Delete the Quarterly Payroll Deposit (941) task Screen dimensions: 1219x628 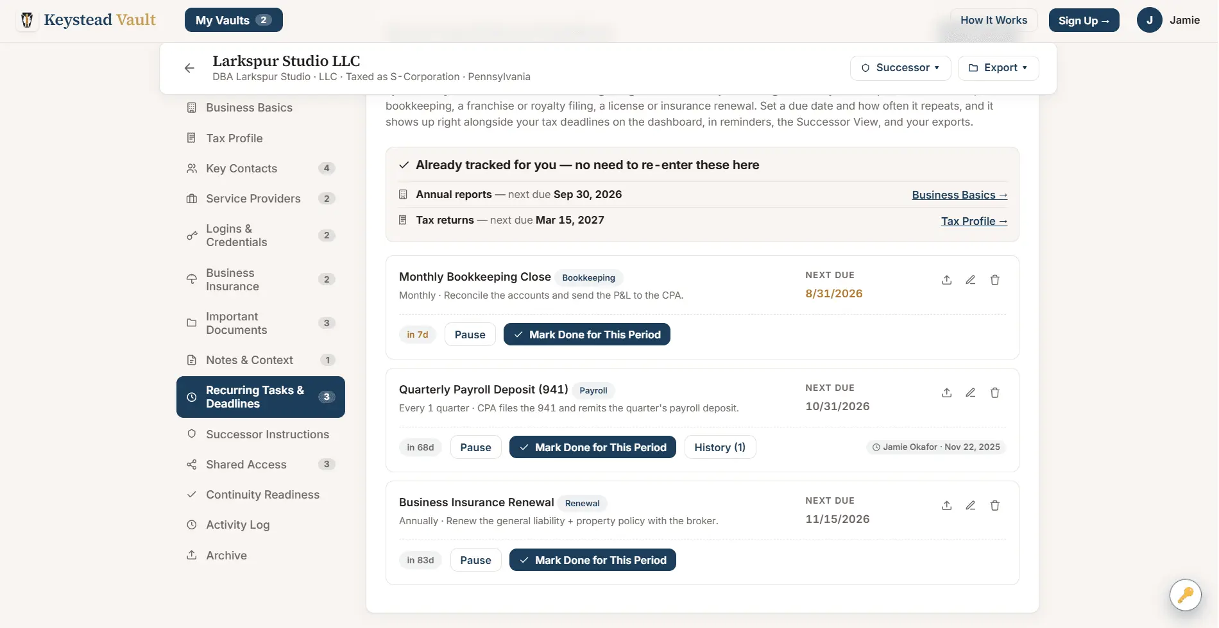995,393
